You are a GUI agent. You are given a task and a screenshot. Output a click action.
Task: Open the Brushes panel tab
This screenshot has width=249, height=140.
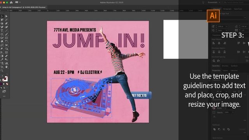coord(225,66)
